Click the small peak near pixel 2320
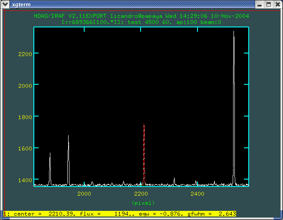 174,180
